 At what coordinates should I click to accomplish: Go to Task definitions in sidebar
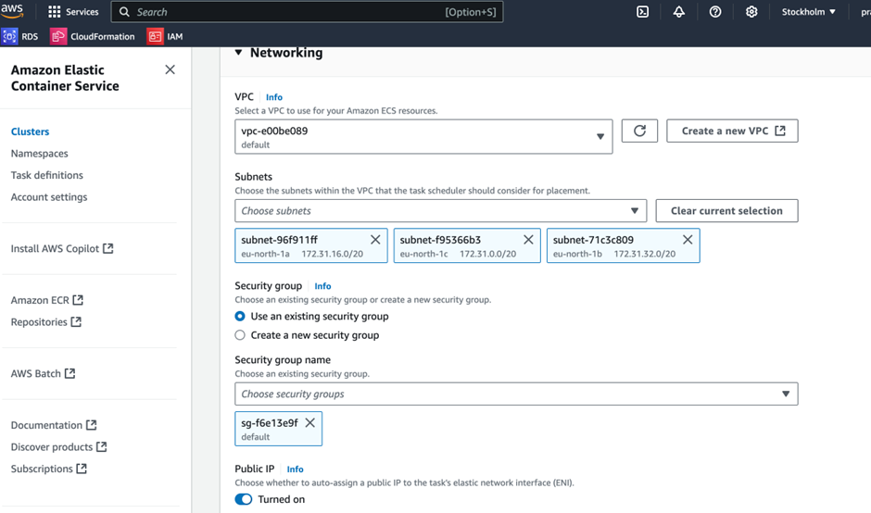(x=47, y=175)
